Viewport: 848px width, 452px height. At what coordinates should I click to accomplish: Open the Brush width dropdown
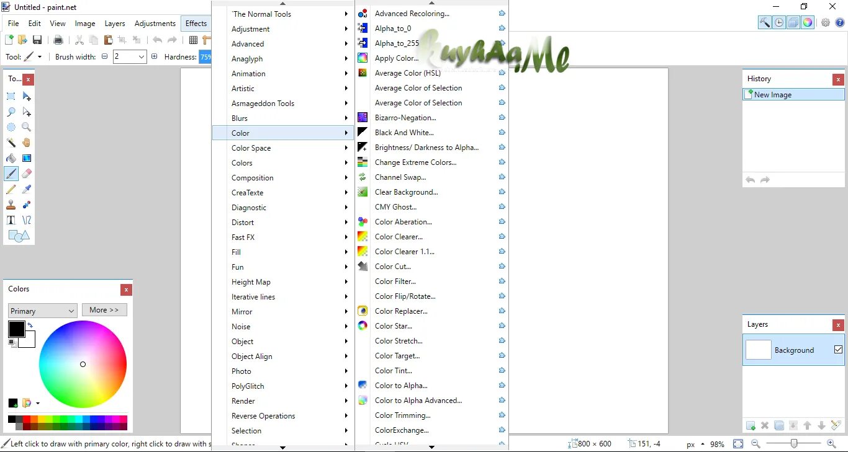coord(142,56)
